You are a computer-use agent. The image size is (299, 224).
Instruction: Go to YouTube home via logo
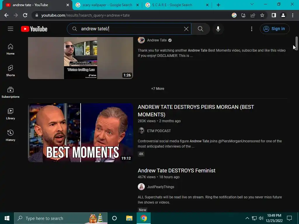pos(34,29)
